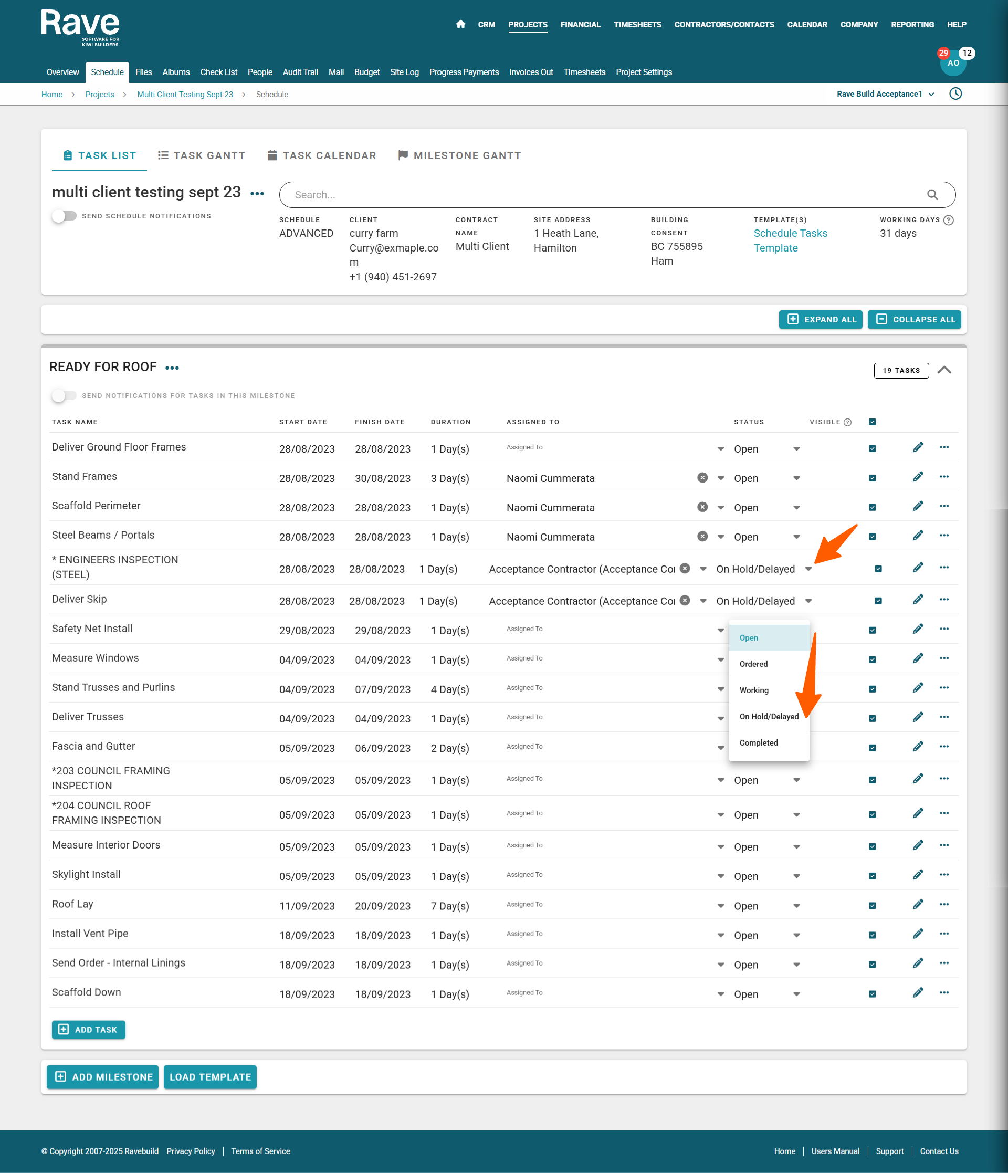This screenshot has height=1173, width=1008.
Task: Uncheck visible checkbox for Deliver Skip
Action: [878, 601]
